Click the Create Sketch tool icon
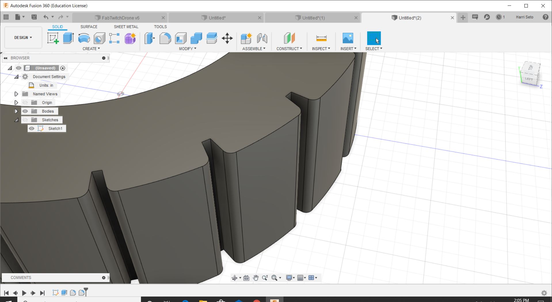This screenshot has width=552, height=302. point(53,38)
